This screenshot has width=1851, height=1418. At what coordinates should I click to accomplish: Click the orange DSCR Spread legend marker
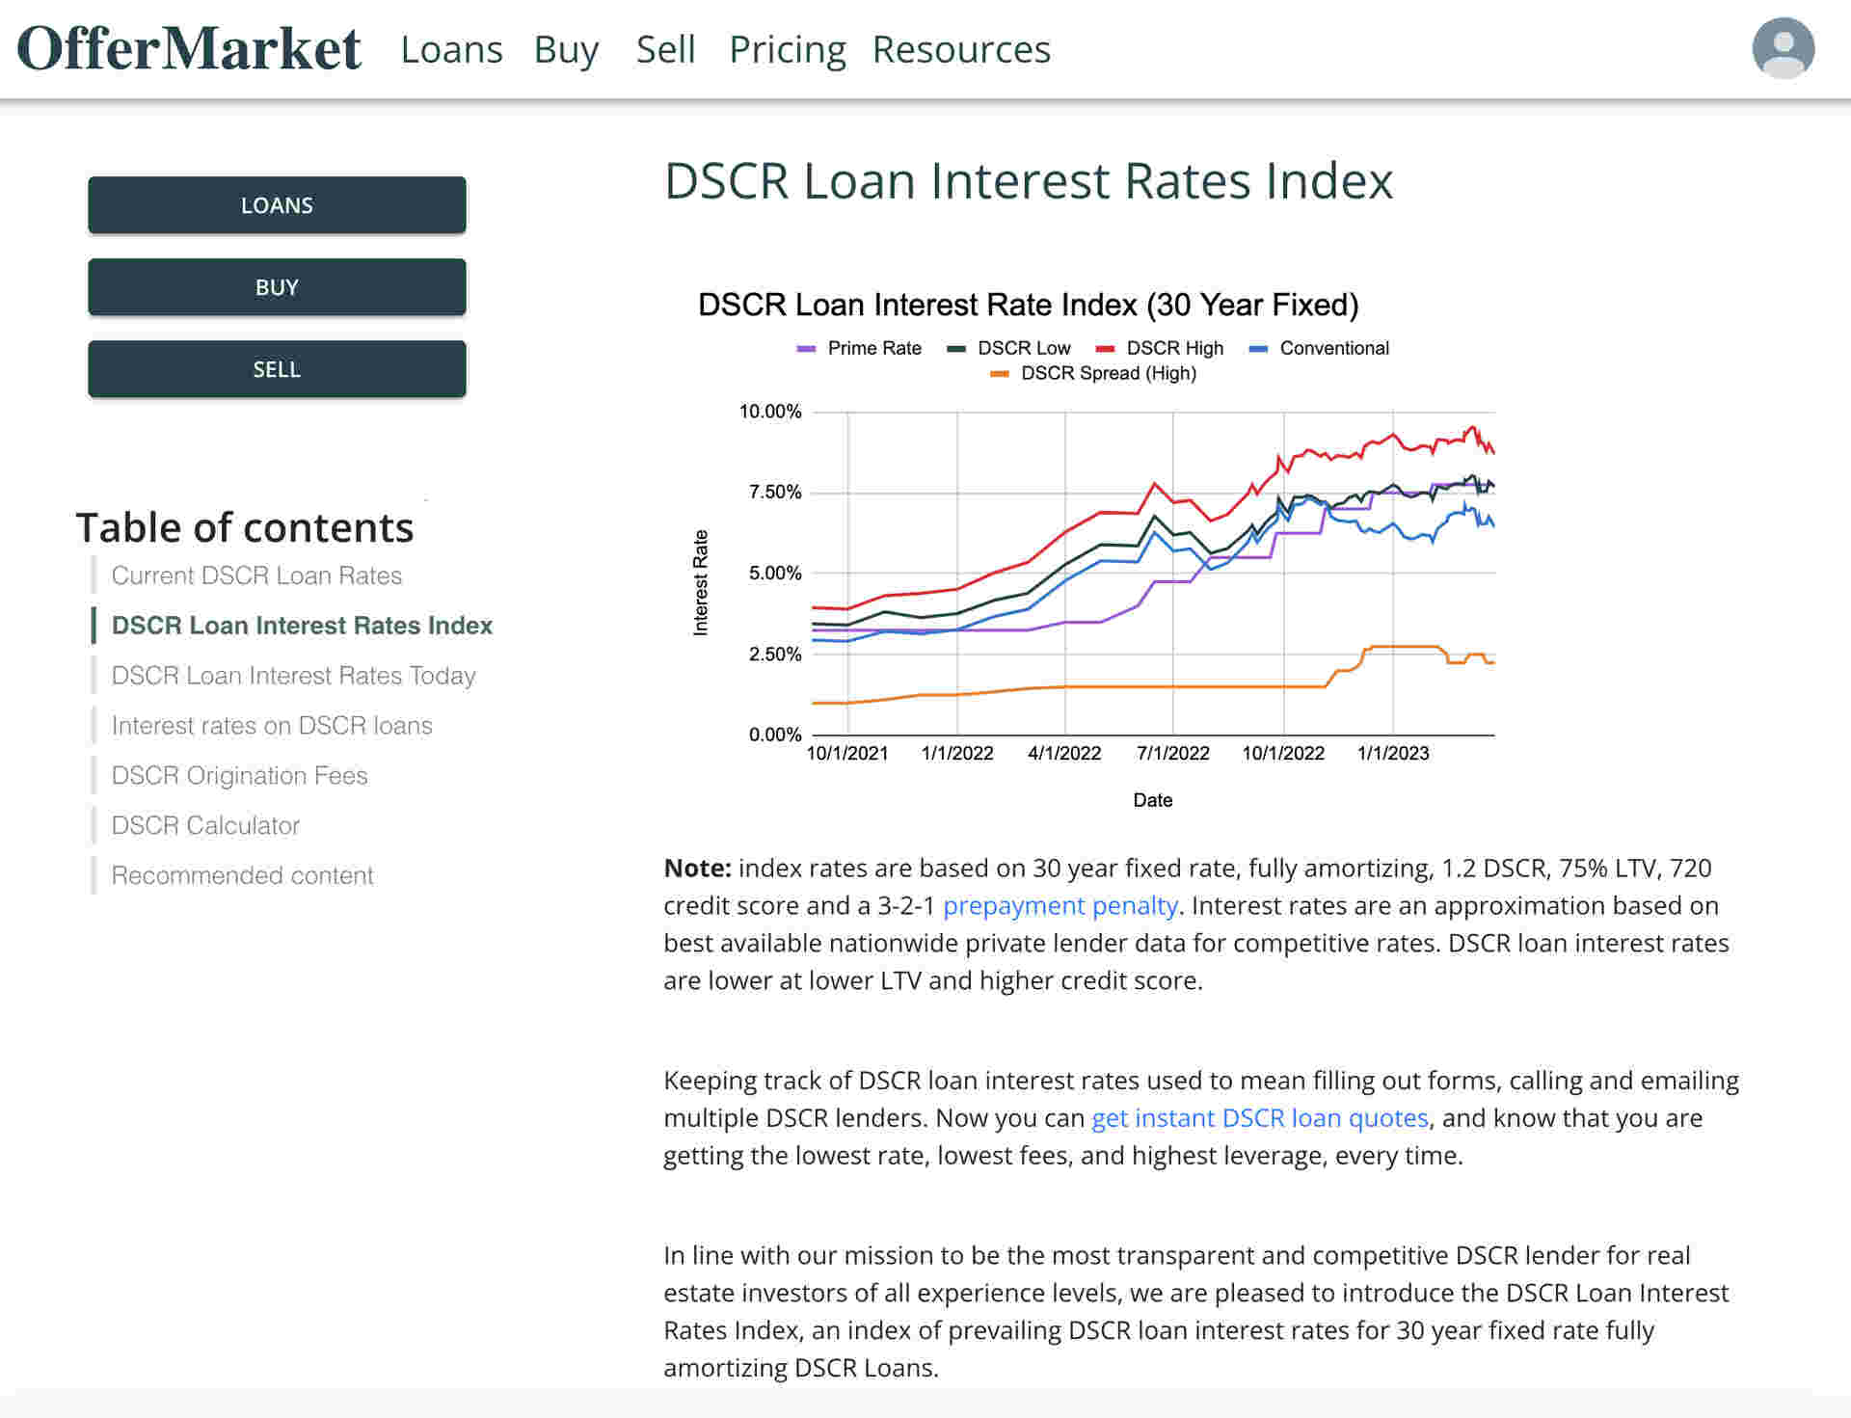click(x=999, y=374)
